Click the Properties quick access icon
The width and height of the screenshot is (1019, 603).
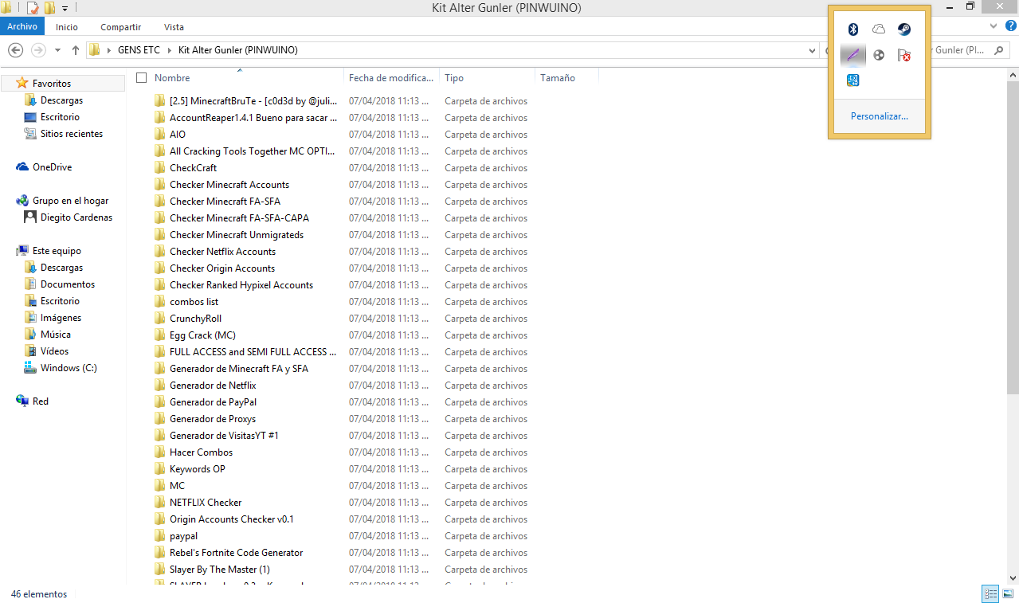(33, 8)
